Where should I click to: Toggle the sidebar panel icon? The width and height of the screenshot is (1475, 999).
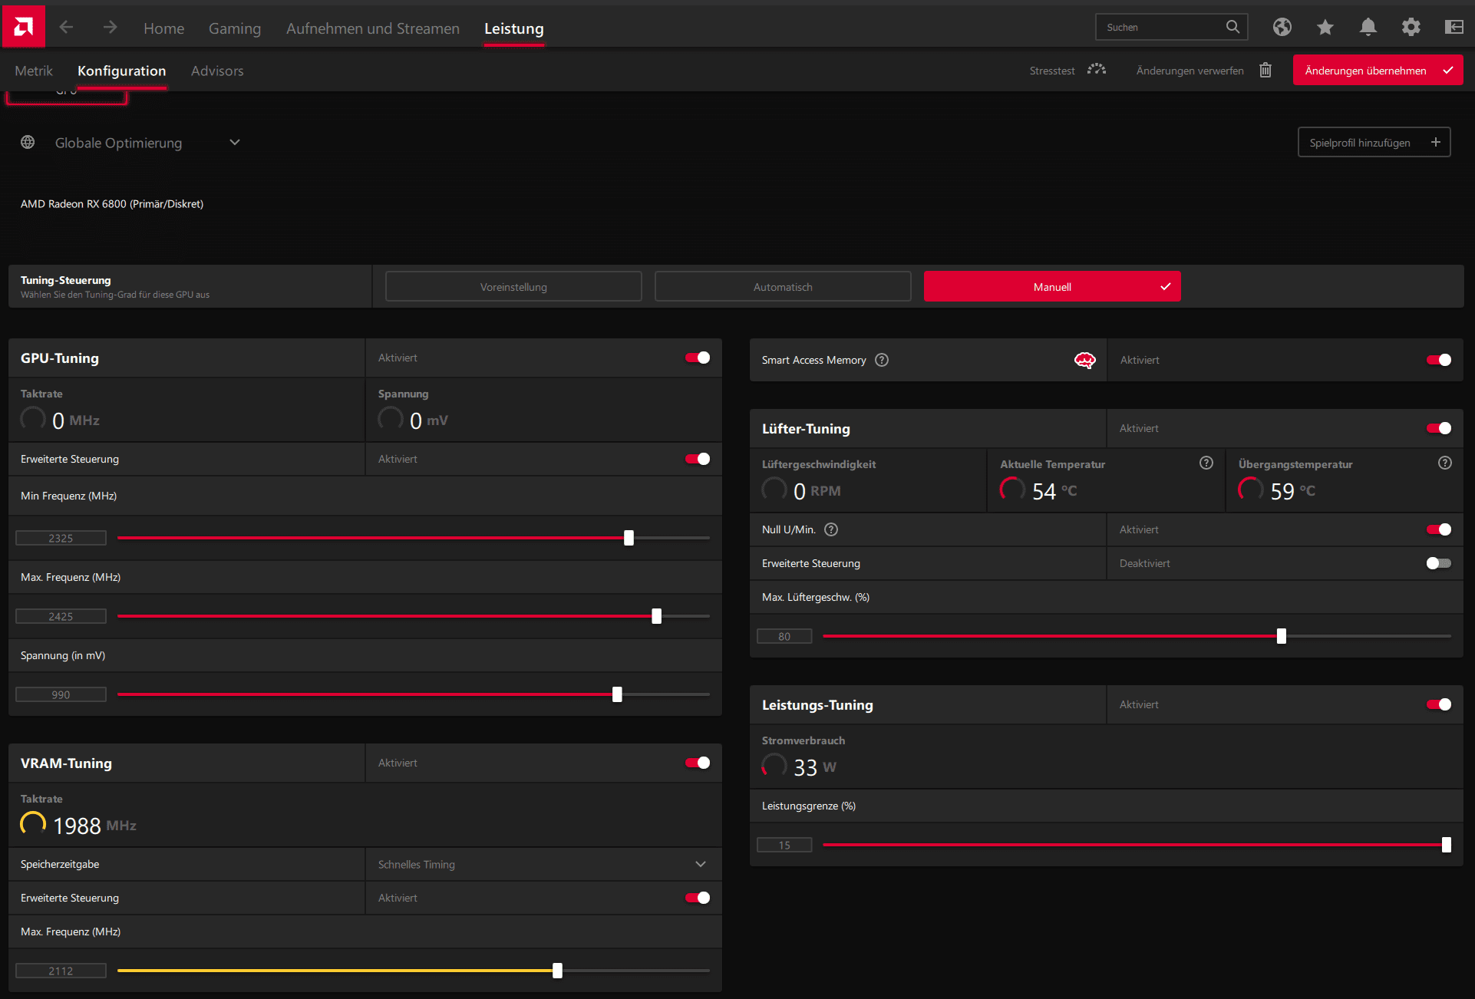pyautogui.click(x=1454, y=27)
